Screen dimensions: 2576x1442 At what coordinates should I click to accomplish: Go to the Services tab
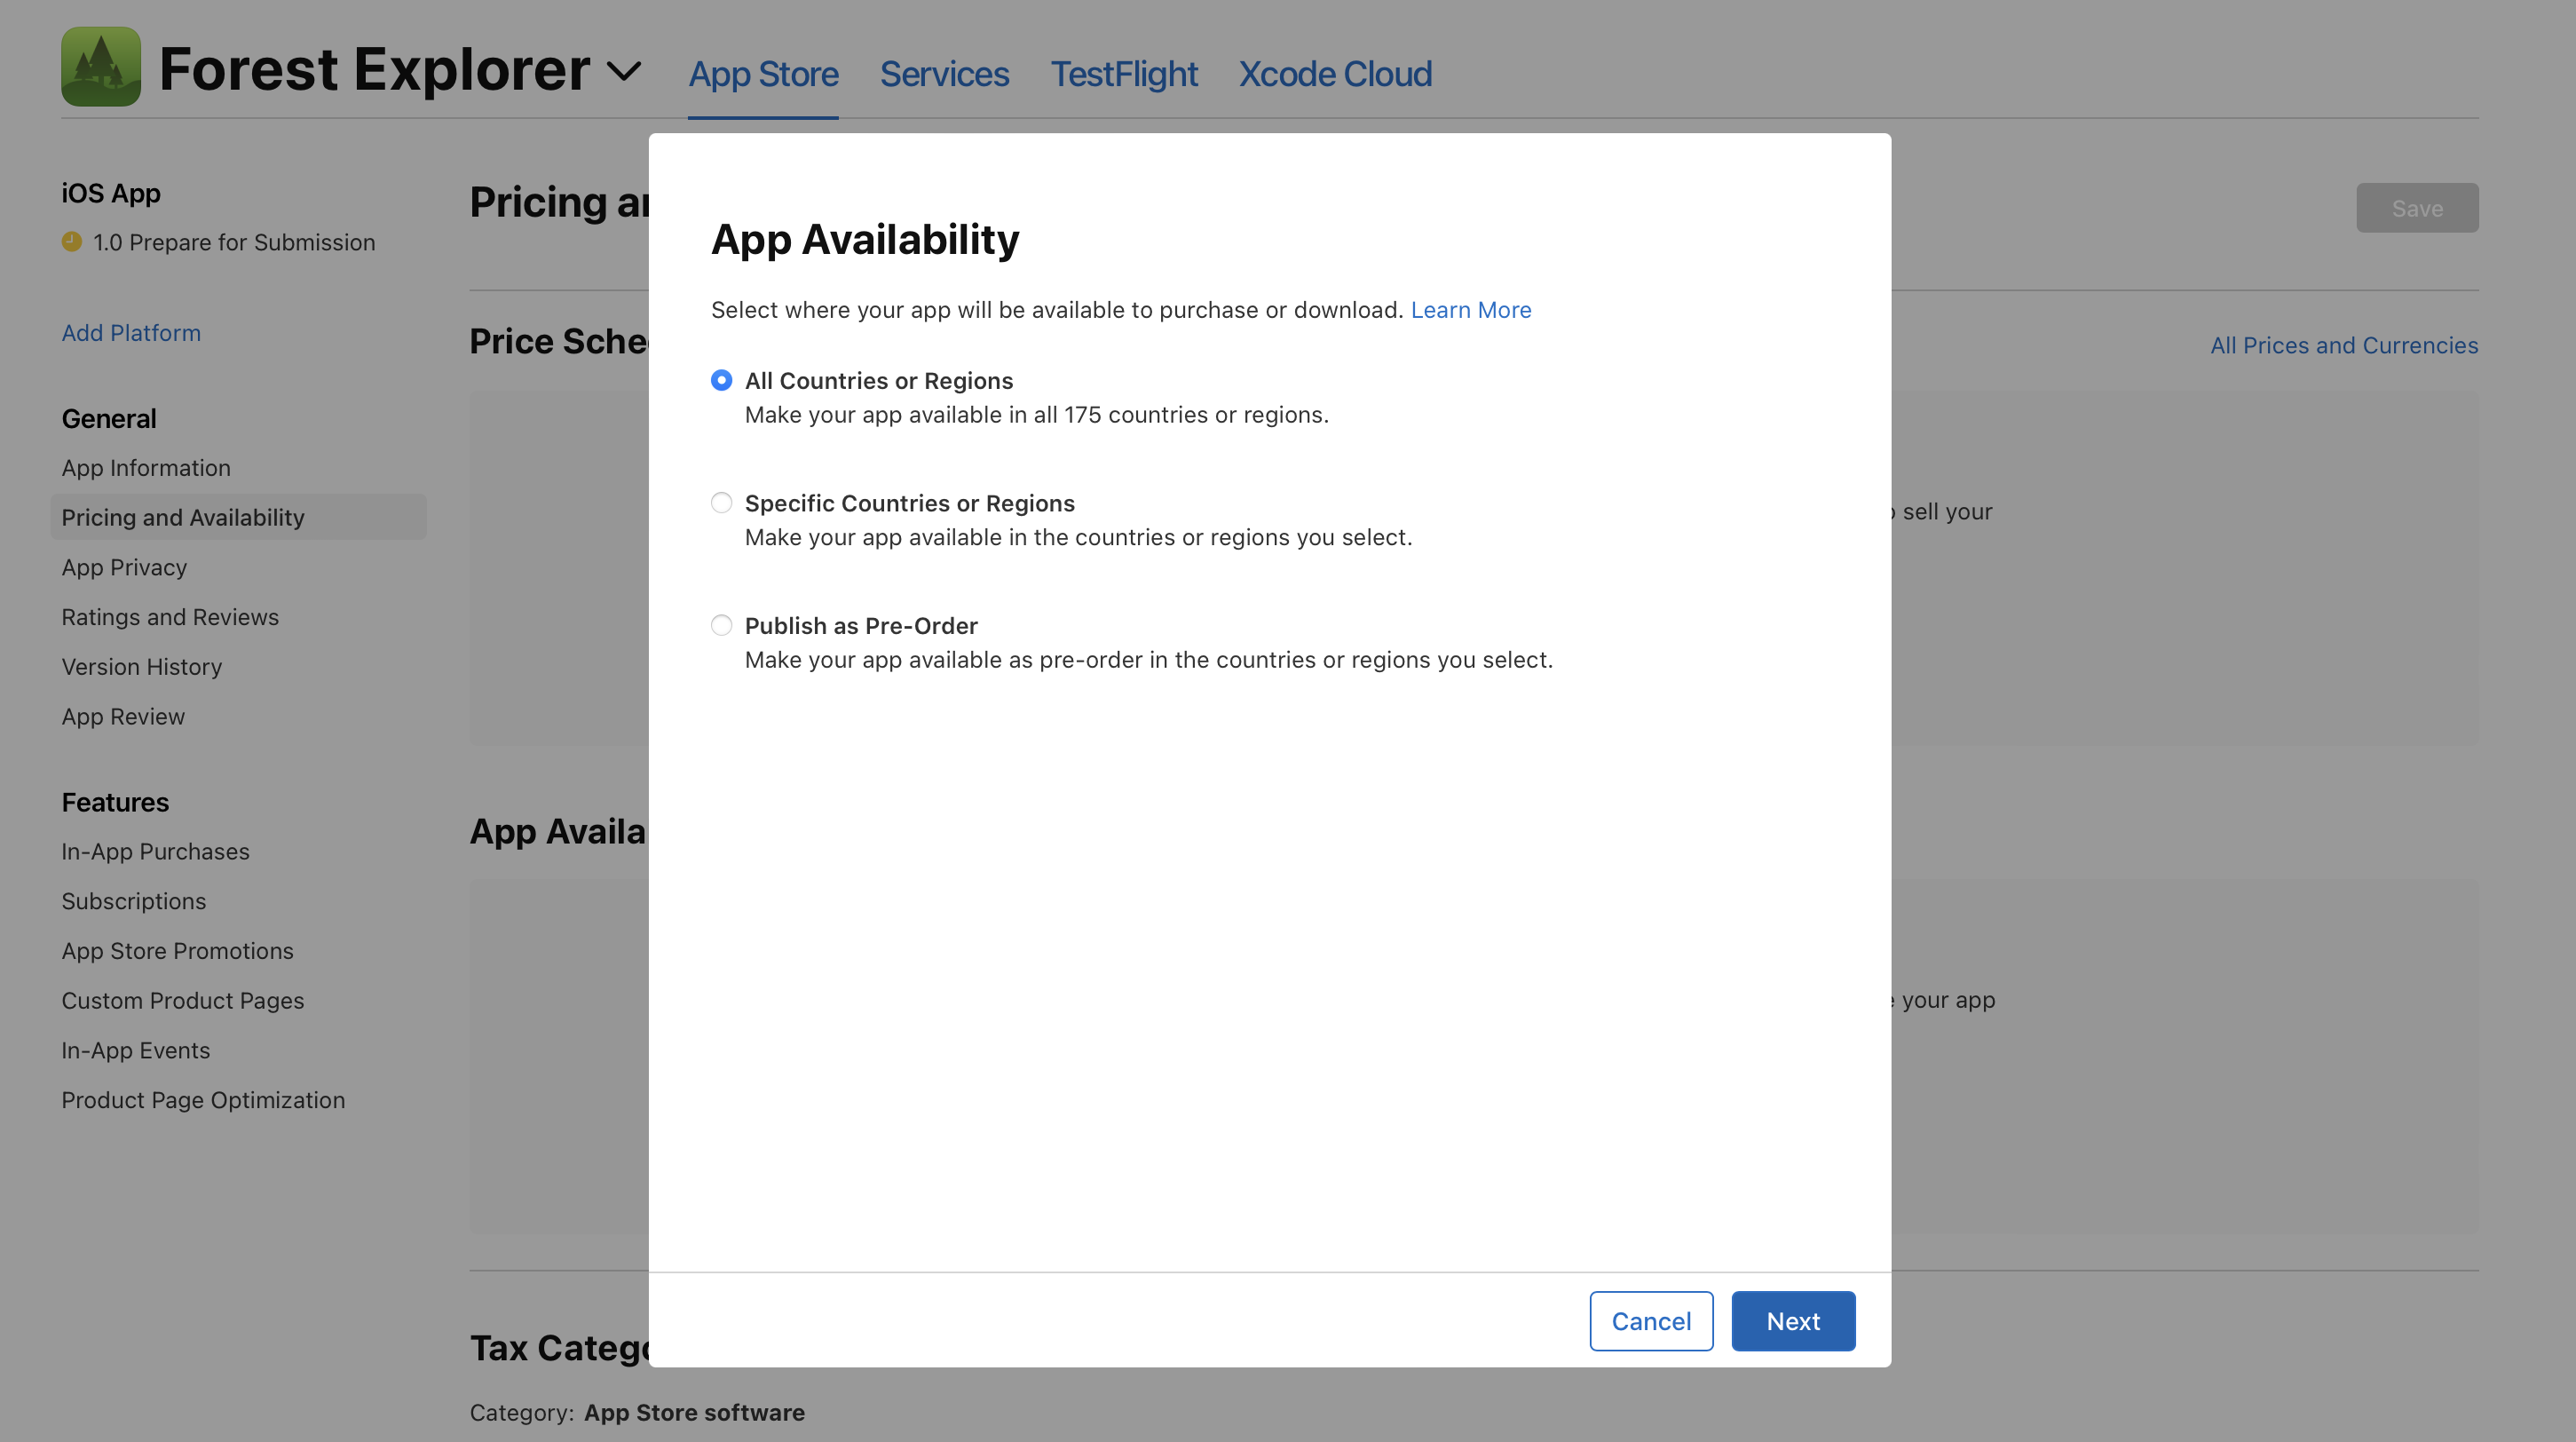[x=944, y=74]
